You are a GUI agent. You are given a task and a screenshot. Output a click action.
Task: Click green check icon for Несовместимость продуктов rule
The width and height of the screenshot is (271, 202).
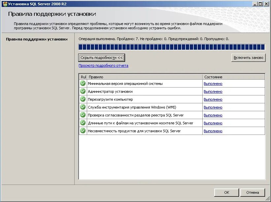tap(83, 131)
